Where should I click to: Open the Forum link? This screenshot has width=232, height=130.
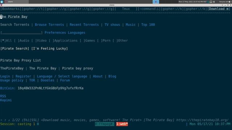click(65, 80)
